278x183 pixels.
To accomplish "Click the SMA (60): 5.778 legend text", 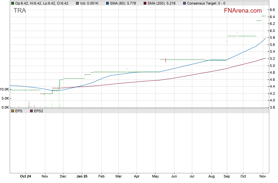I will coord(124,3).
